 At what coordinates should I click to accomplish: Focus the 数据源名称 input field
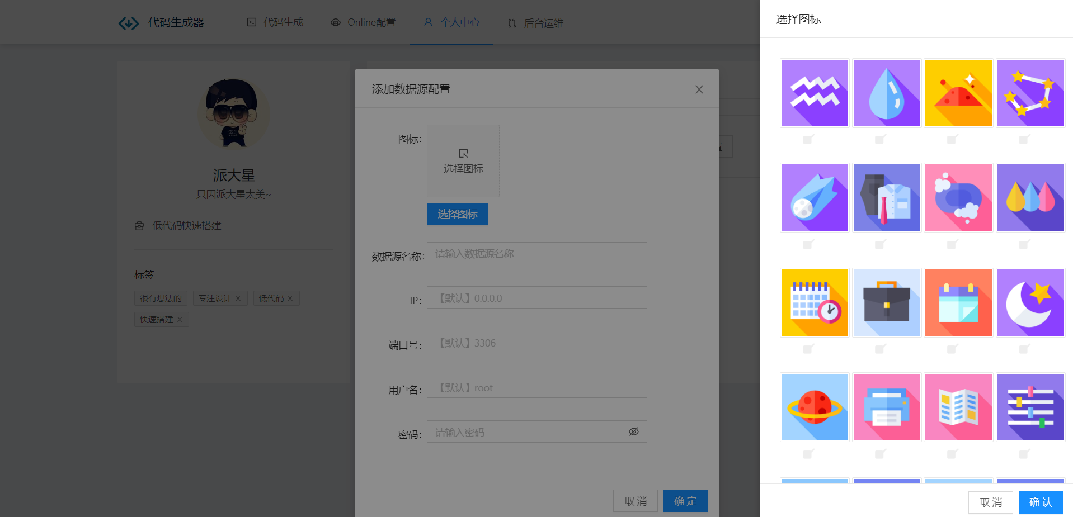click(x=537, y=253)
